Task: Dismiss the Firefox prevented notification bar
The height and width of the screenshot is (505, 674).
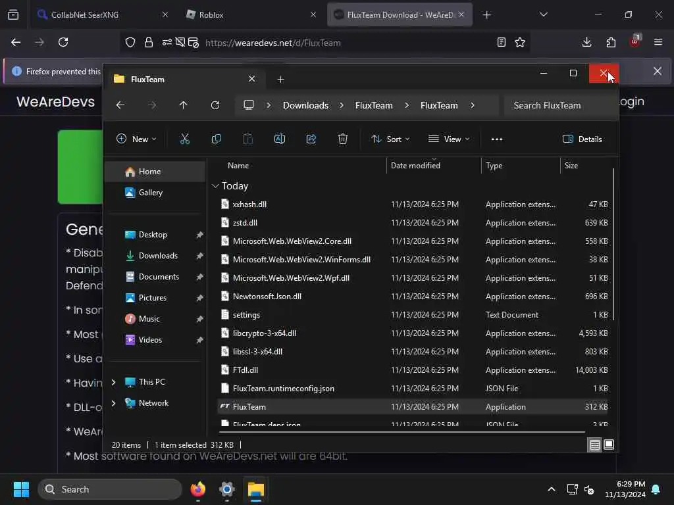Action: (x=658, y=71)
